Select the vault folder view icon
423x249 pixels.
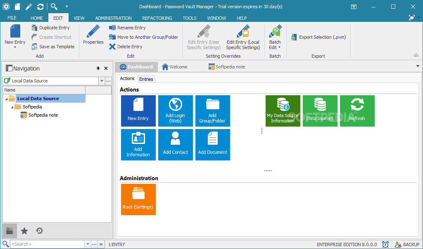(10, 231)
